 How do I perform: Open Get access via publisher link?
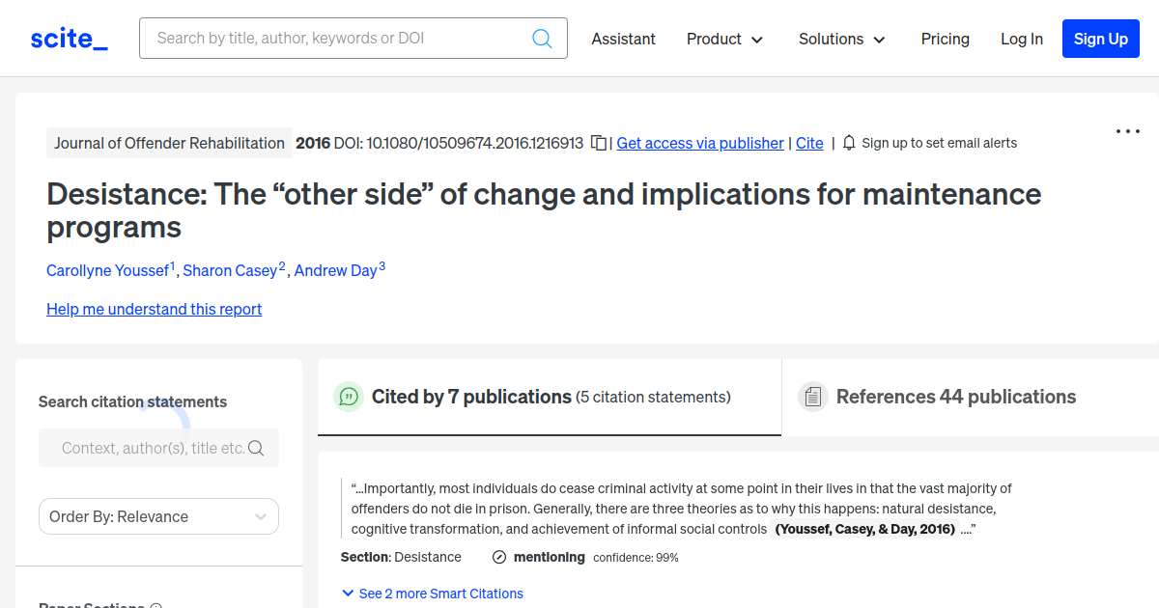click(700, 143)
